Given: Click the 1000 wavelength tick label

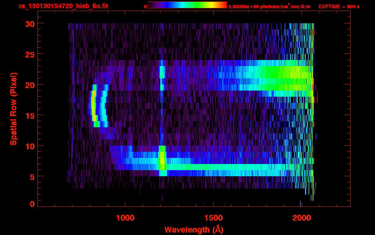Looking at the screenshot, I should click(x=125, y=218).
